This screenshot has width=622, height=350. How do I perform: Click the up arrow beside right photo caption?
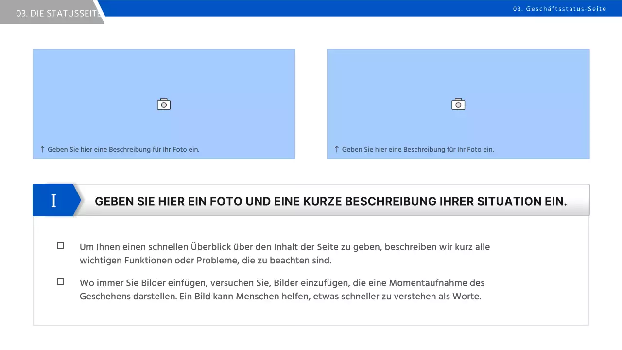point(336,149)
